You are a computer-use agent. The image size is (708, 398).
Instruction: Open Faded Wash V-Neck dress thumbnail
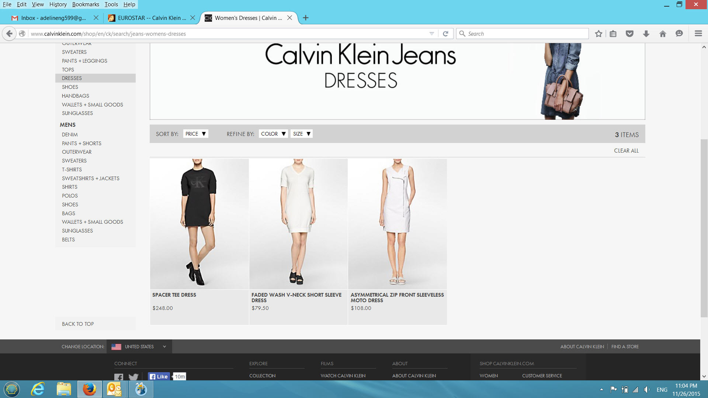coord(298,224)
